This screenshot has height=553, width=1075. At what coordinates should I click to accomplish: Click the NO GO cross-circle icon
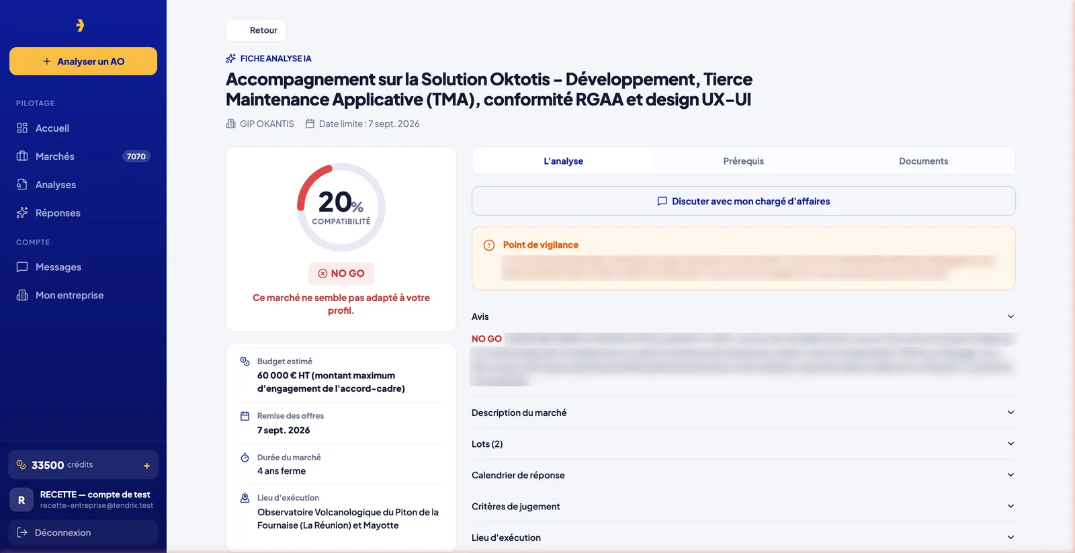[322, 273]
